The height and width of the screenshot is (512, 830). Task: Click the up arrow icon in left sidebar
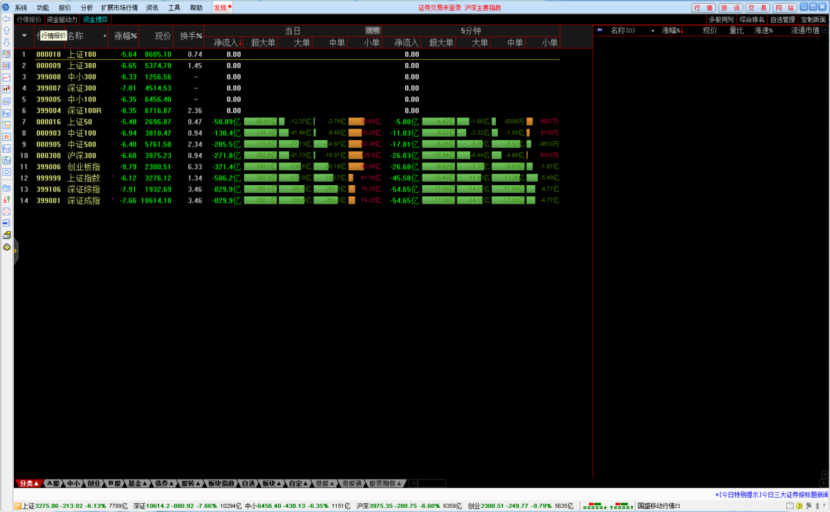[x=6, y=30]
